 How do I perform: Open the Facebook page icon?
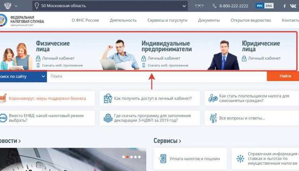285,6
